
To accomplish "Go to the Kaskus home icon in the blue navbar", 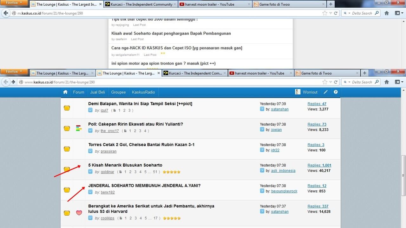I will pyautogui.click(x=65, y=92).
